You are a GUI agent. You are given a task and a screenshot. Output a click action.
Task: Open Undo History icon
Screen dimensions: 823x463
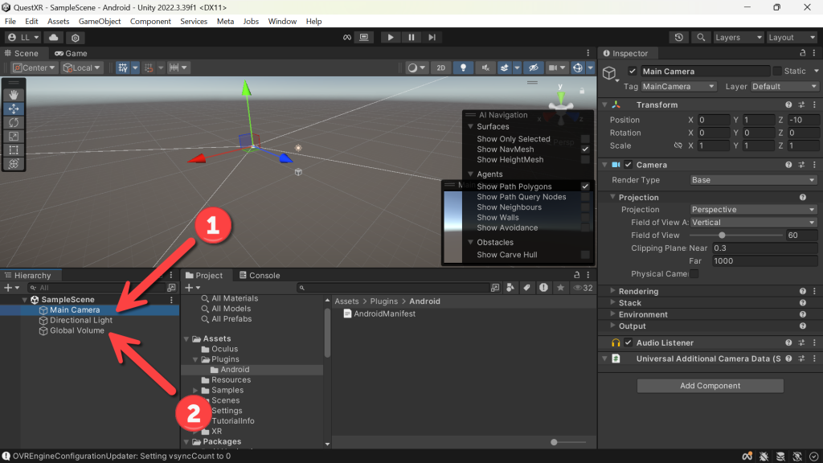tap(678, 37)
